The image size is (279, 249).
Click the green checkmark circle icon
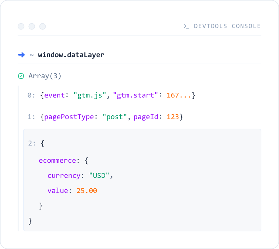click(x=21, y=76)
